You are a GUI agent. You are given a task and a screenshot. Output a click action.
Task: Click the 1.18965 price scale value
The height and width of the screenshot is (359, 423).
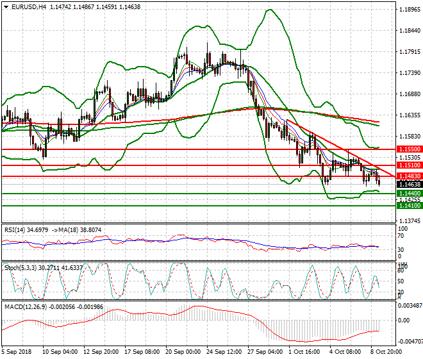(410, 10)
